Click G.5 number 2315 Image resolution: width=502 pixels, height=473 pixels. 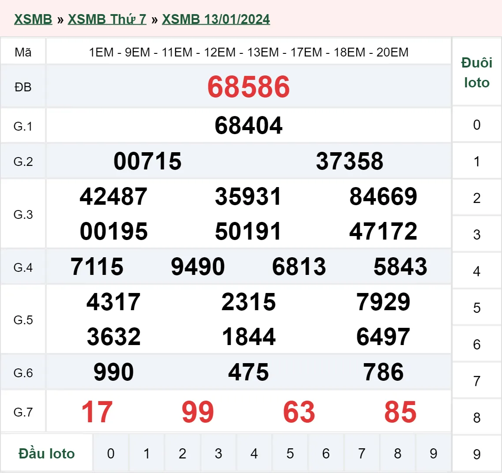point(249,302)
